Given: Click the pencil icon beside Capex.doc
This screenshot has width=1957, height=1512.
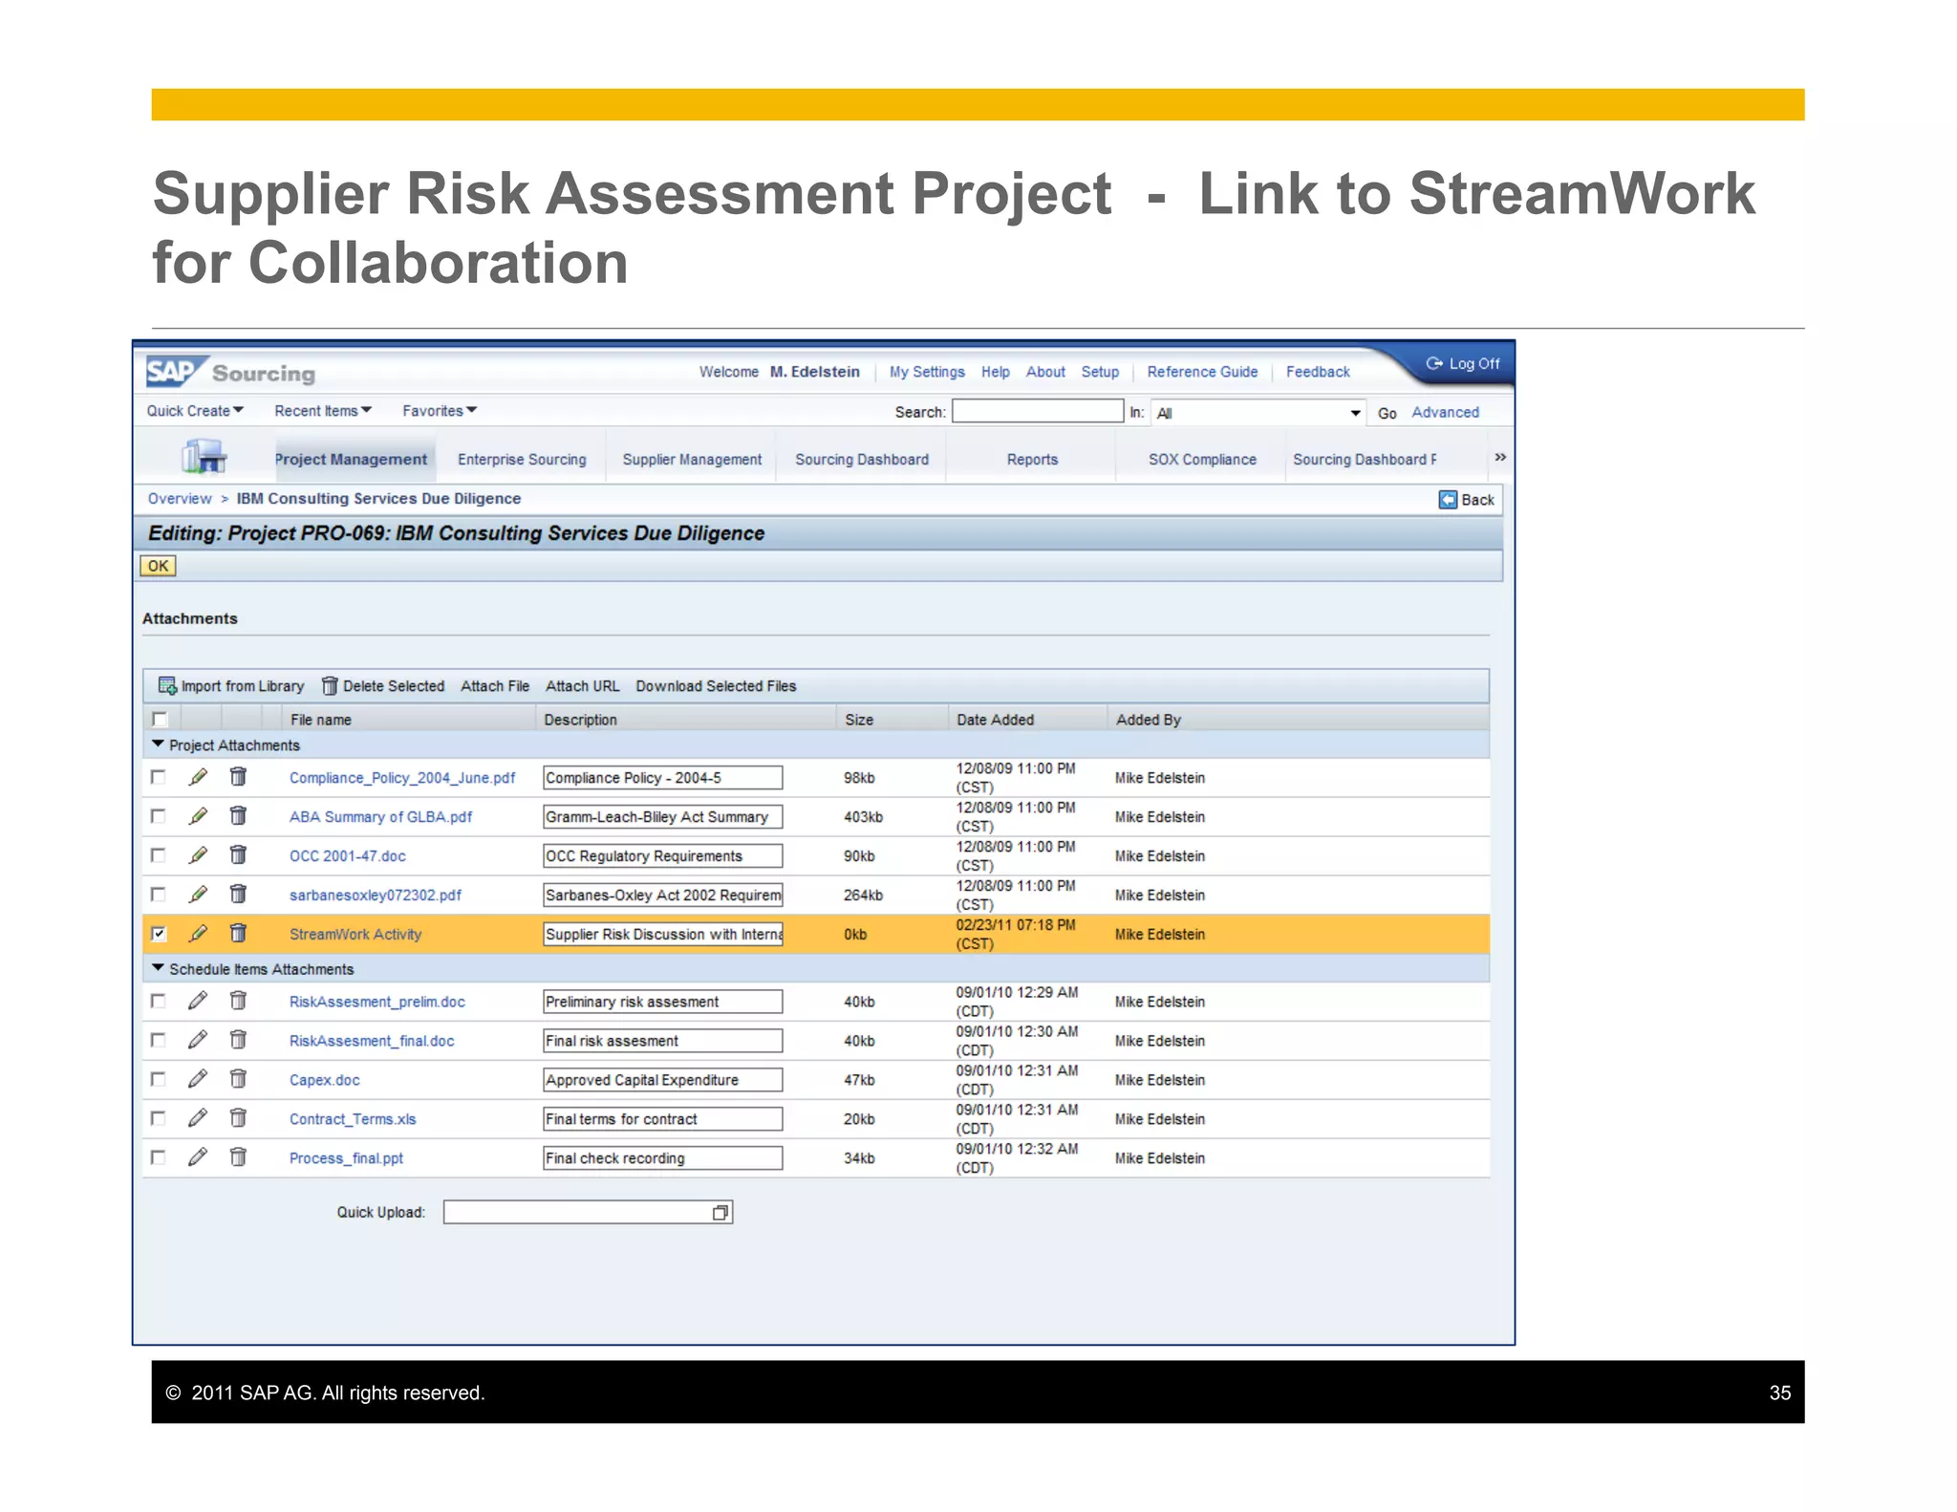Looking at the screenshot, I should [198, 1079].
